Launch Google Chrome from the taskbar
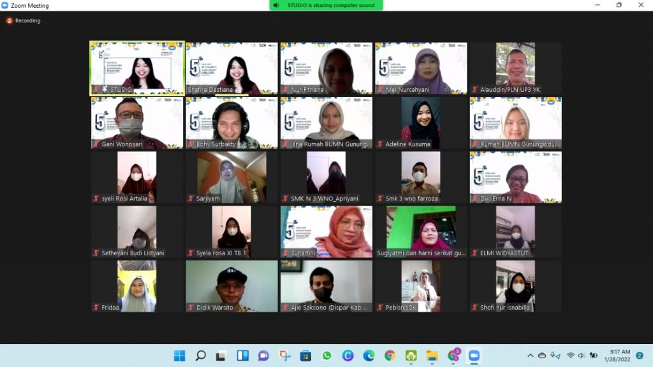Image resolution: width=653 pixels, height=367 pixels. coord(390,356)
